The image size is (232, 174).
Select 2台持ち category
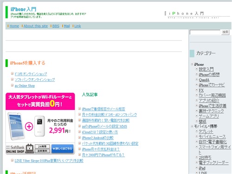205,157
